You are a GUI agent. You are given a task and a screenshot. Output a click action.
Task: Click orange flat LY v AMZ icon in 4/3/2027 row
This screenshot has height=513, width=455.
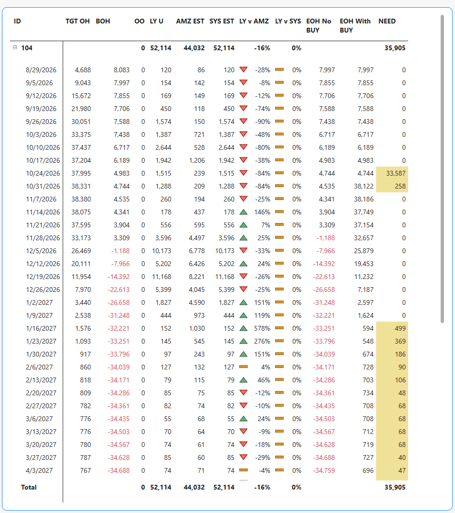click(244, 470)
